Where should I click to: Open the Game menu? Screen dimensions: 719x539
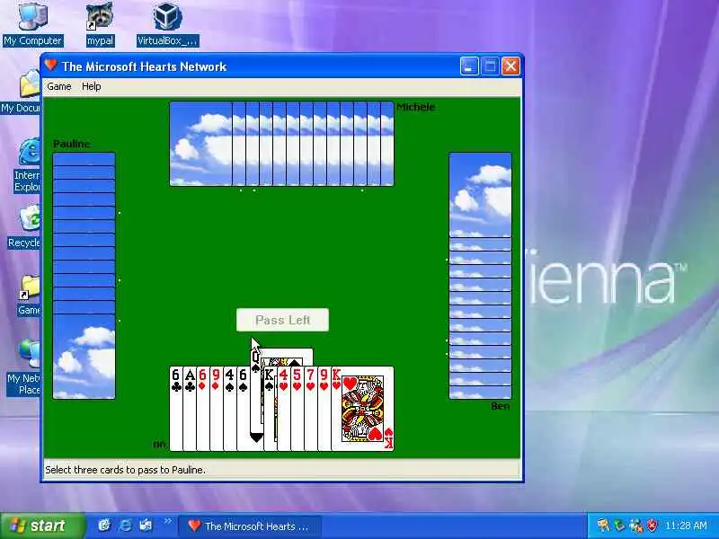click(59, 86)
